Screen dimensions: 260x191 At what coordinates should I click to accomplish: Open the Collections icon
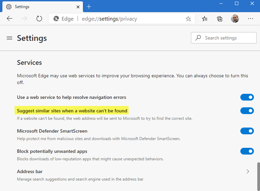220,19
